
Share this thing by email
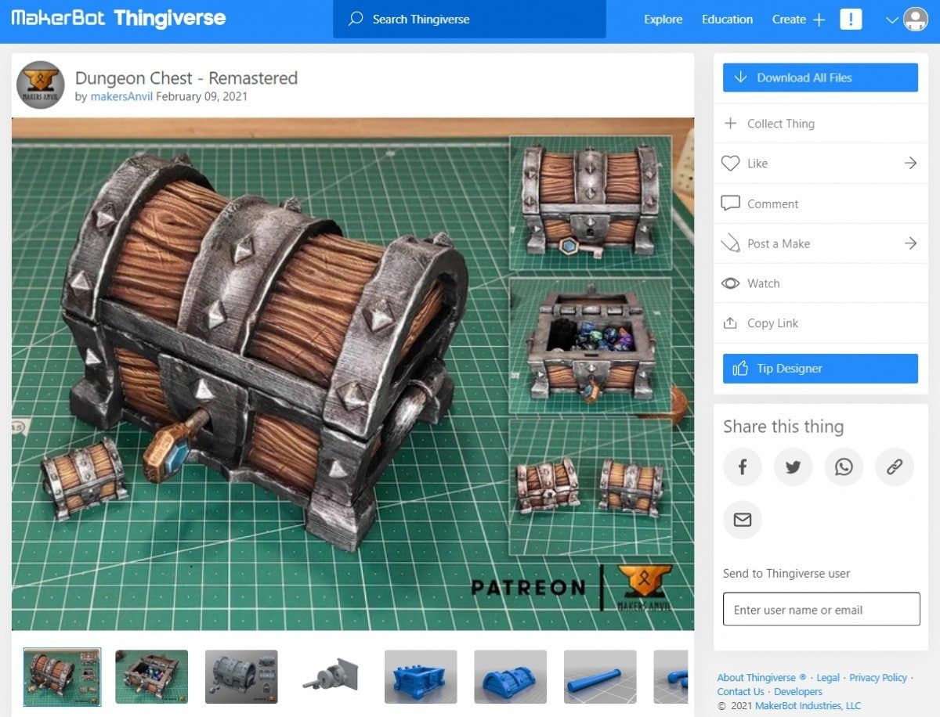click(742, 520)
